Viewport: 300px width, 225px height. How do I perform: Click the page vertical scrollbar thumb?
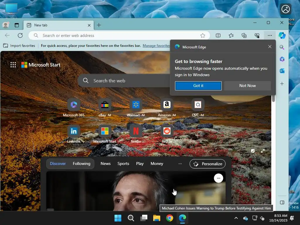273,98
